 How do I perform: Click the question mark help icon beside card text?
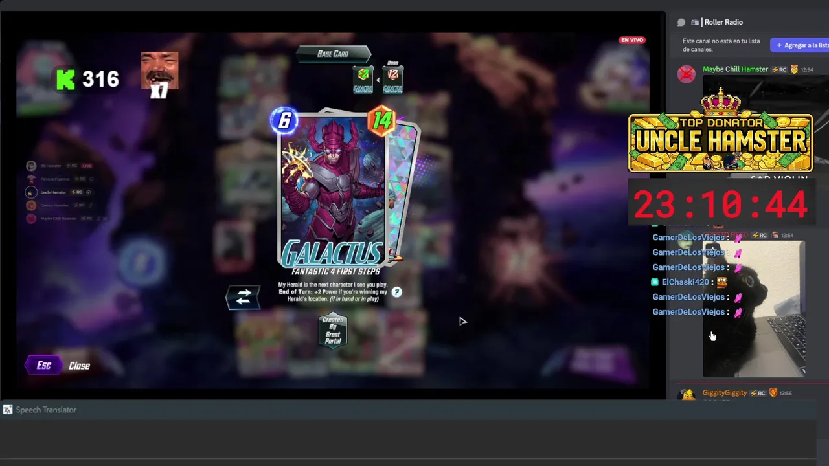tap(396, 292)
